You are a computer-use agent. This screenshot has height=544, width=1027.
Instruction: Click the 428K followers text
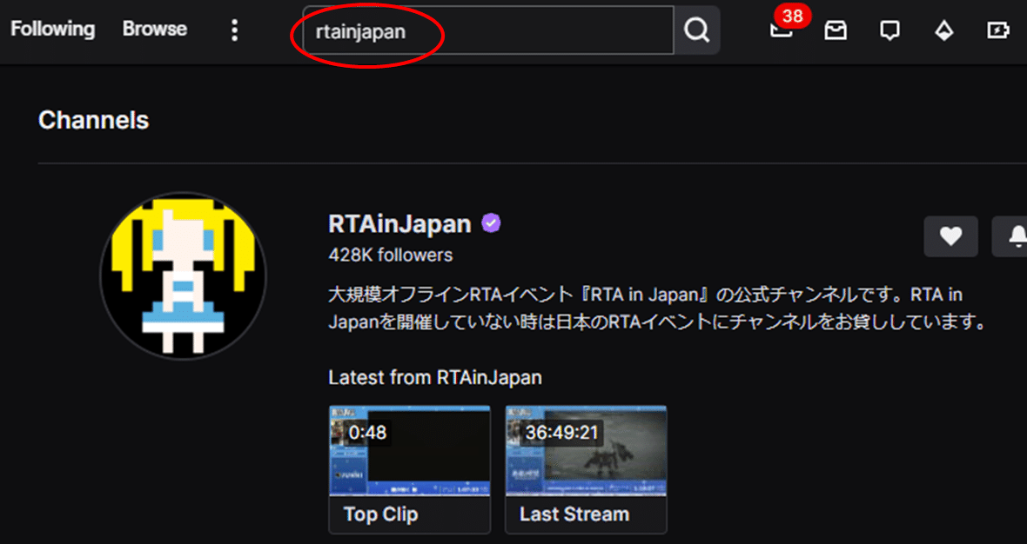pyautogui.click(x=391, y=255)
